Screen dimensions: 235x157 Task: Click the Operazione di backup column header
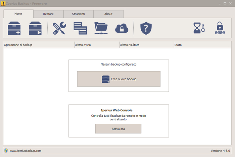pyautogui.click(x=39, y=45)
